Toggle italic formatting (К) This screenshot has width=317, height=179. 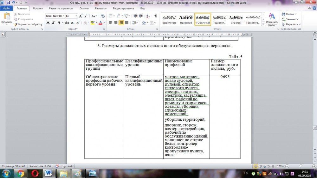pyautogui.click(x=53, y=23)
